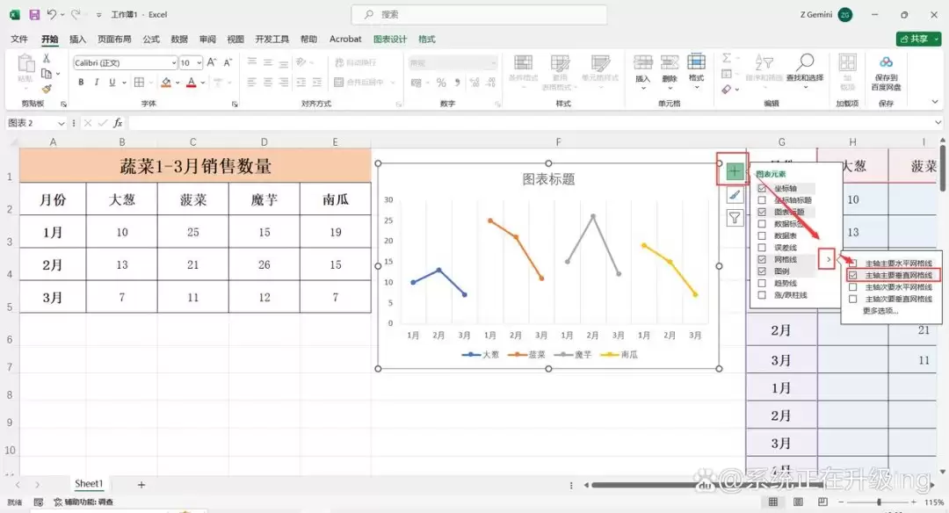Expand the 网格线 submenu arrow

828,259
